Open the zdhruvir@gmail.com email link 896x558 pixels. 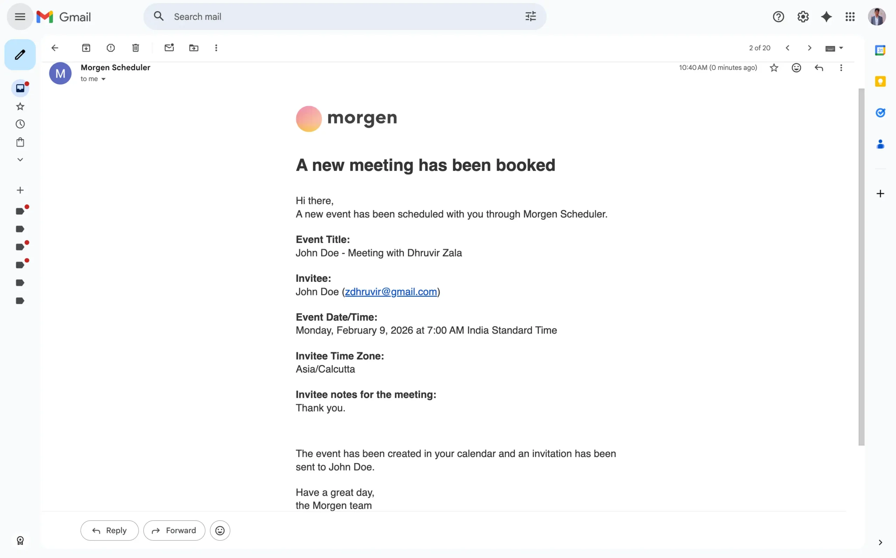point(391,292)
